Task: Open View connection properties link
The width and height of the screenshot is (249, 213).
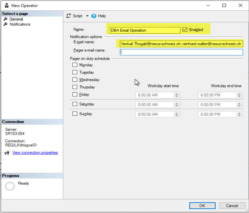Action: [35, 152]
